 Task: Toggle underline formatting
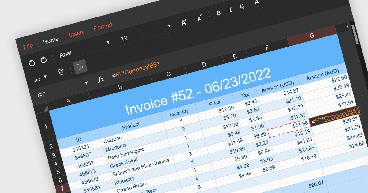click(x=242, y=7)
